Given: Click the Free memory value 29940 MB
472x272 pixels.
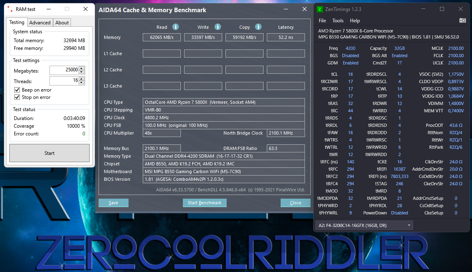Looking at the screenshot, I should tap(74, 48).
